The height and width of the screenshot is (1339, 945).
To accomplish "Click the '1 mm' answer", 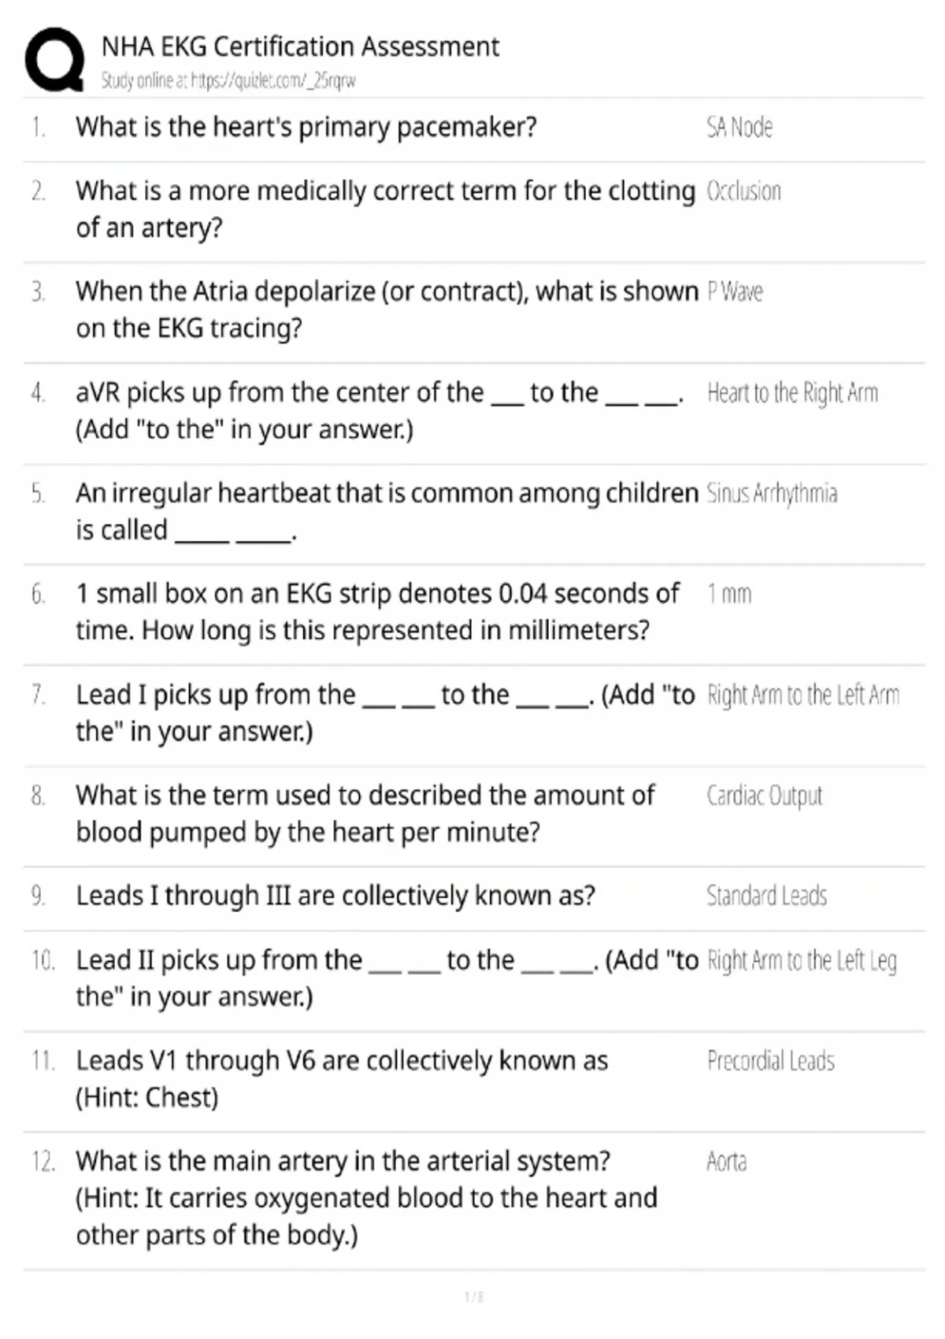I will (729, 594).
